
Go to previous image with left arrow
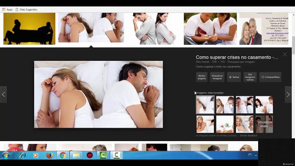(3, 95)
